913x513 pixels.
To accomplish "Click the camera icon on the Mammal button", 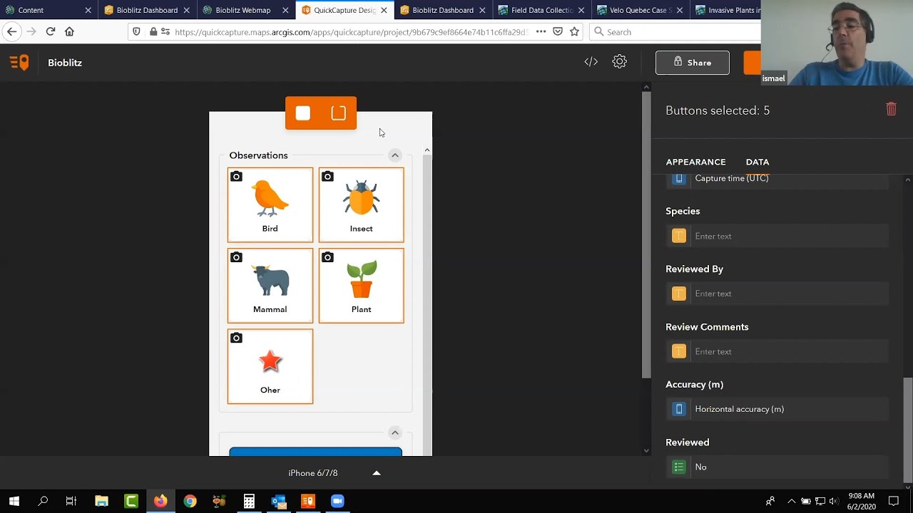I will pyautogui.click(x=236, y=257).
